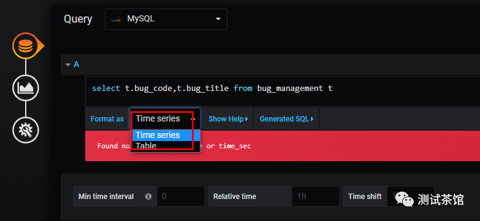Choose Time series option in list
The width and height of the screenshot is (480, 221).
coord(166,135)
